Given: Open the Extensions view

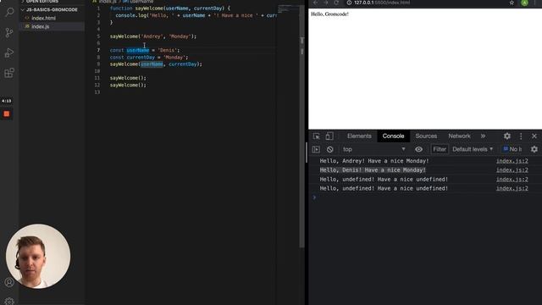Looking at the screenshot, I should pyautogui.click(x=9, y=73).
